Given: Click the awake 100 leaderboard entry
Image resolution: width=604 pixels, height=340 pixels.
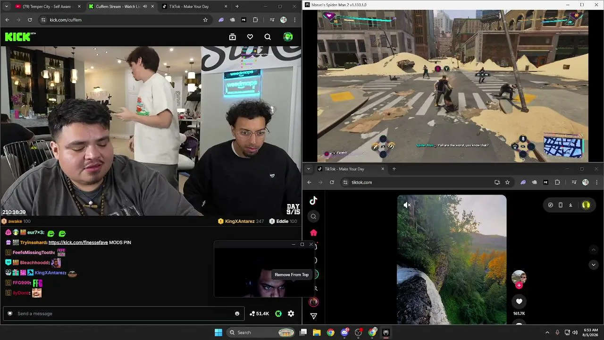Looking at the screenshot, I should (x=16, y=221).
